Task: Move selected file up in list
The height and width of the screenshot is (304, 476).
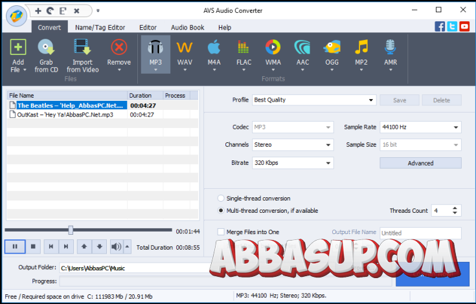Action: click(84, 246)
